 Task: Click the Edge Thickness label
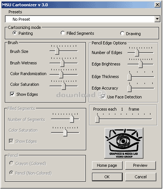tap(105, 77)
